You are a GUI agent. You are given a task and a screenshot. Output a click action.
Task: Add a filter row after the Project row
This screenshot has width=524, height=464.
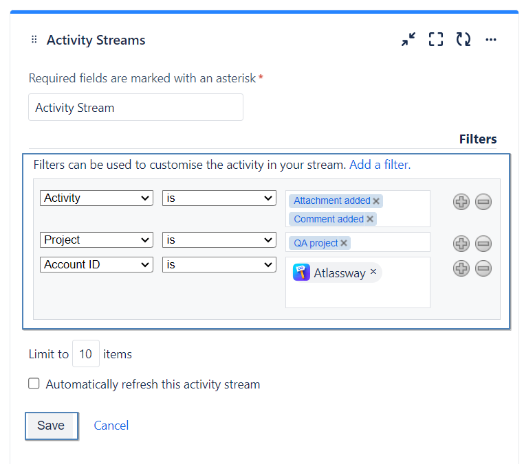tap(461, 244)
